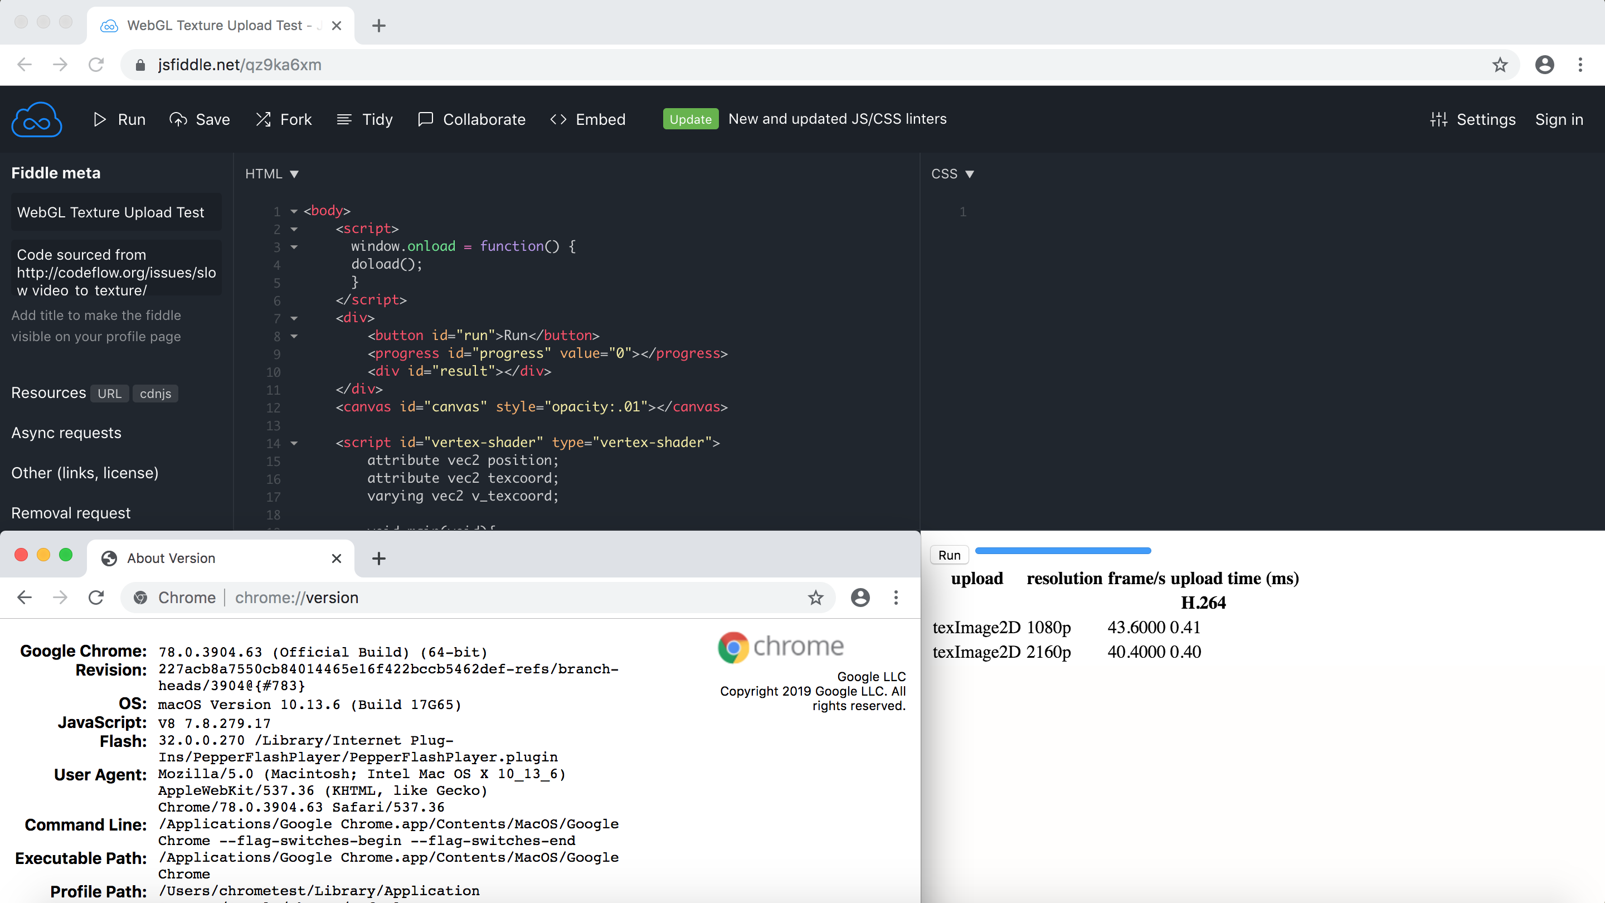The width and height of the screenshot is (1605, 903).
Task: Collapse the vertex-shader script on line 14
Action: coord(294,444)
